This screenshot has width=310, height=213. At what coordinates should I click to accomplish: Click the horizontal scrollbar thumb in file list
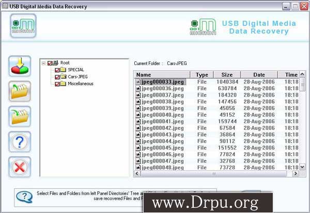click(x=214, y=174)
